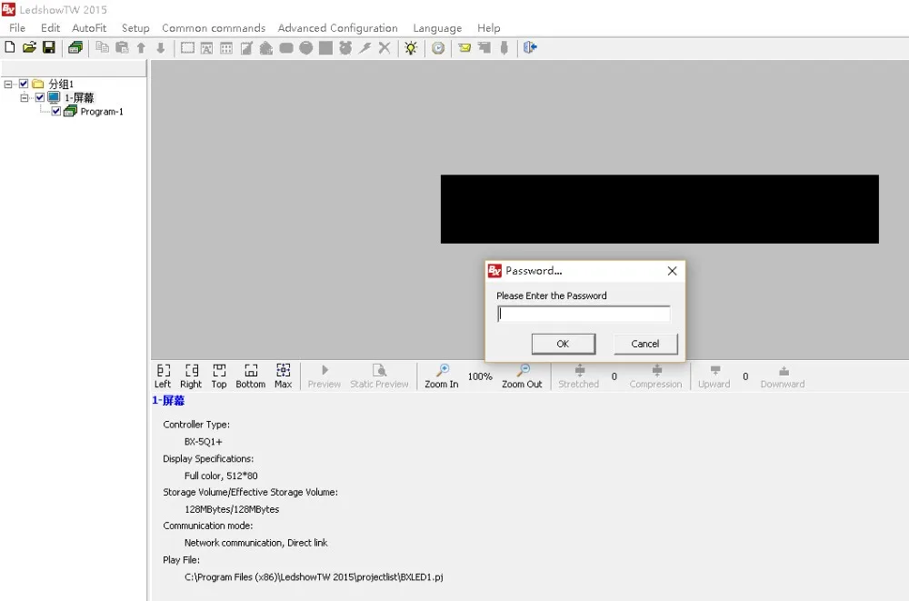This screenshot has width=909, height=601.
Task: Save the project with the floppy disk icon
Action: point(49,47)
